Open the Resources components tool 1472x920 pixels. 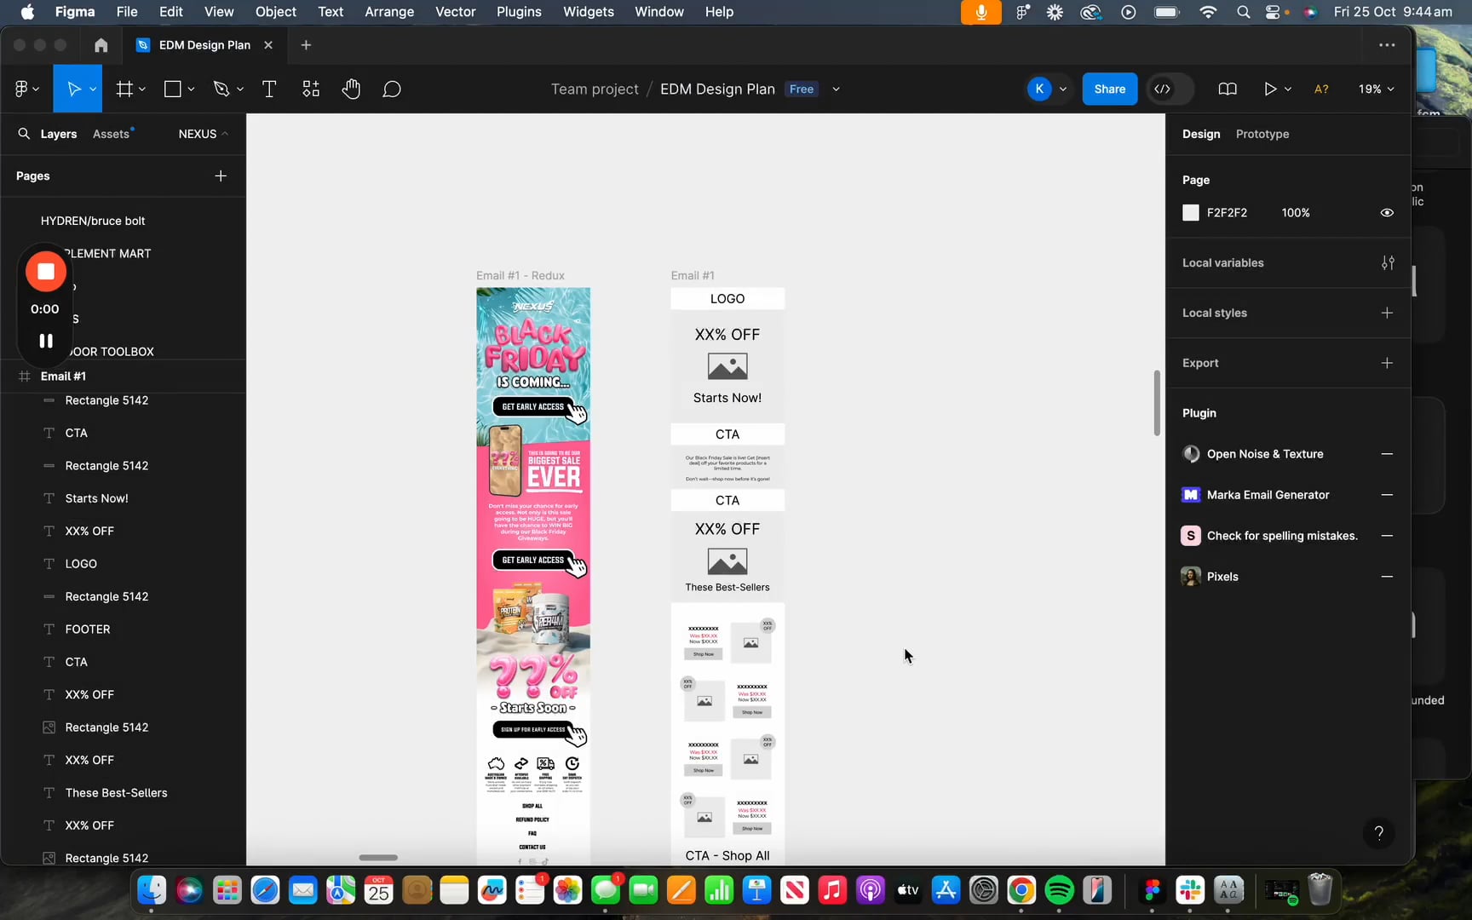pos(311,89)
